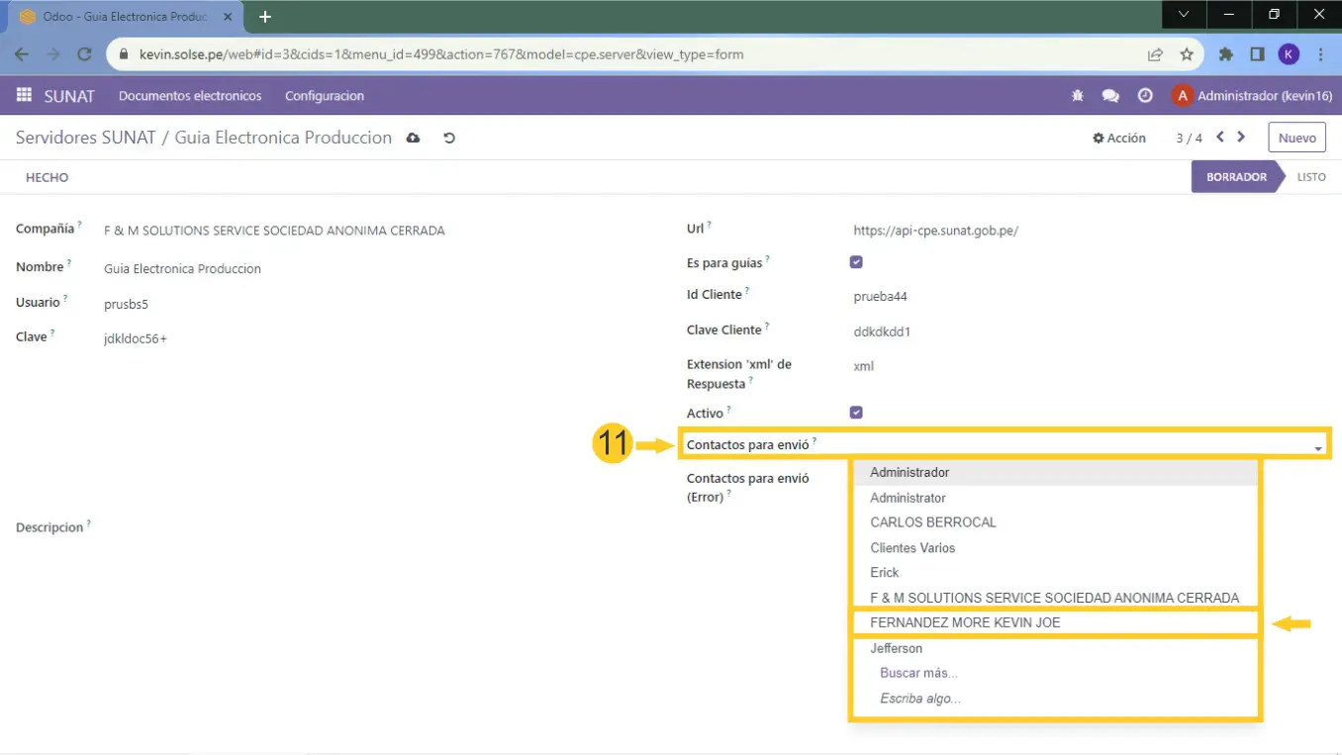This screenshot has height=755, width=1342.
Task: Open the Acción dropdown
Action: coord(1119,139)
